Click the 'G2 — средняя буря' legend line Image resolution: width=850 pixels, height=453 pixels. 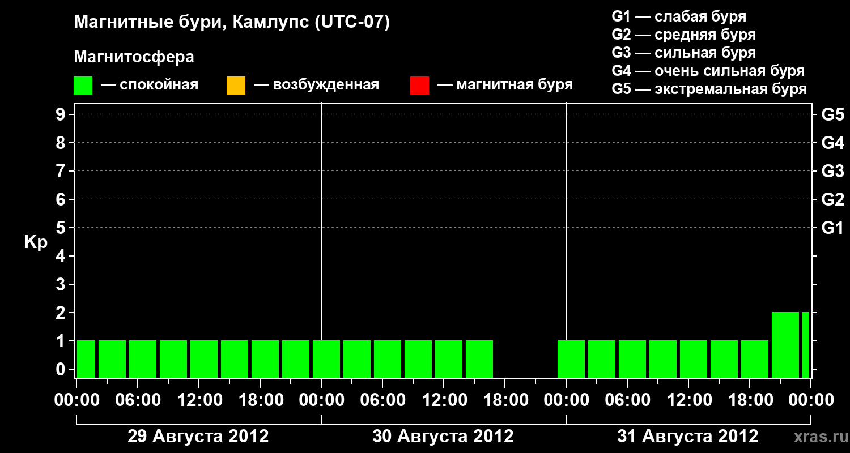pyautogui.click(x=683, y=35)
